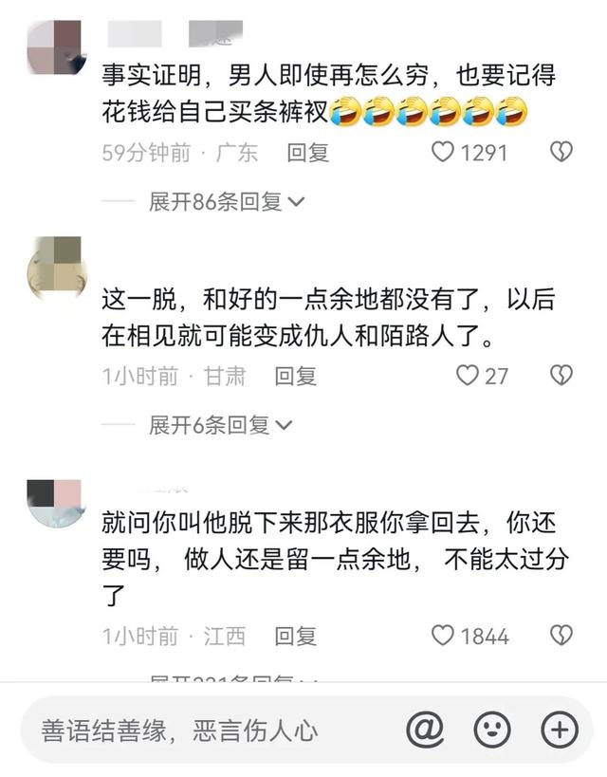Image resolution: width=607 pixels, height=777 pixels.
Task: Open the emoji picker smiley icon
Action: 492,730
